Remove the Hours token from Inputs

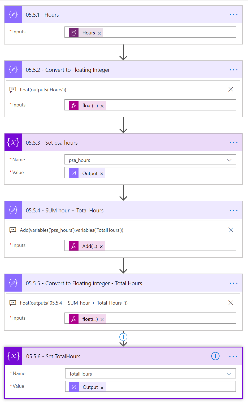click(x=99, y=33)
